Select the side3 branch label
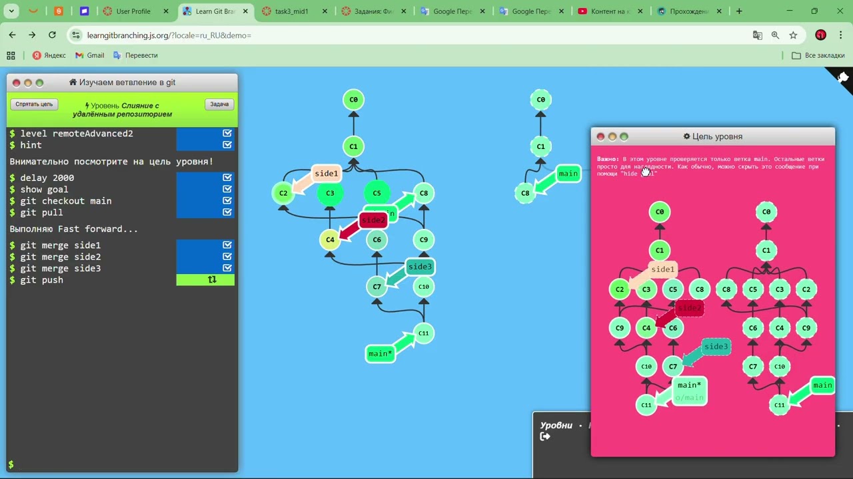The height and width of the screenshot is (479, 853). pos(420,267)
